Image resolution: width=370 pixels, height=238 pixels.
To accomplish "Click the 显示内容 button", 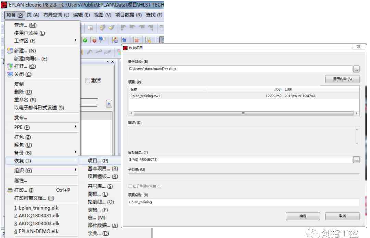I will tap(342, 79).
